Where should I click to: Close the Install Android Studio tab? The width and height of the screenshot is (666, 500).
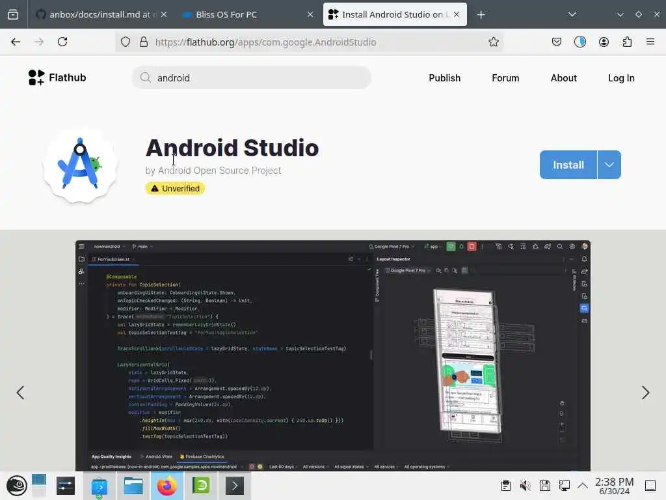pos(457,14)
